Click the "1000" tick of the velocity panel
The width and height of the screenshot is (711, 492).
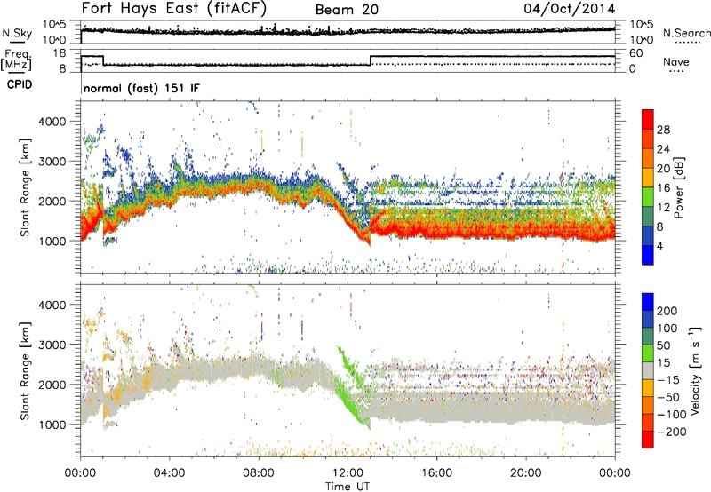click(52, 425)
